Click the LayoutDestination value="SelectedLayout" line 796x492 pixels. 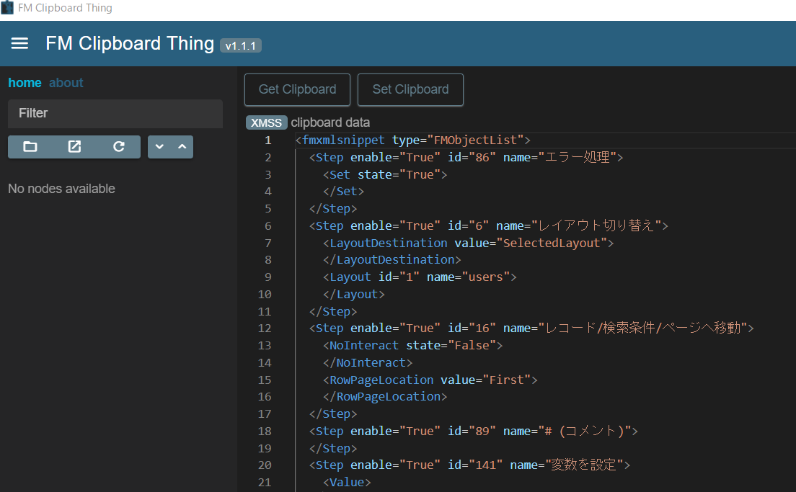[469, 243]
